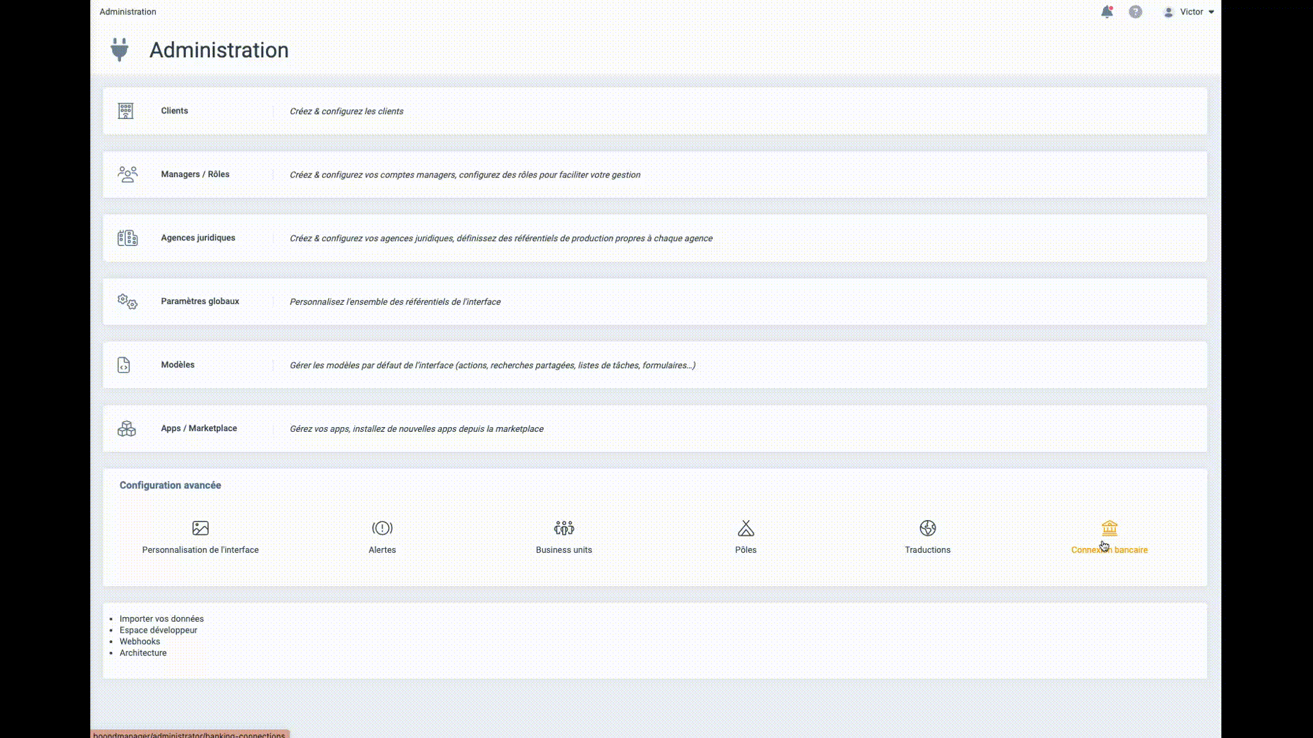Click the Business units people icon

[x=564, y=528]
